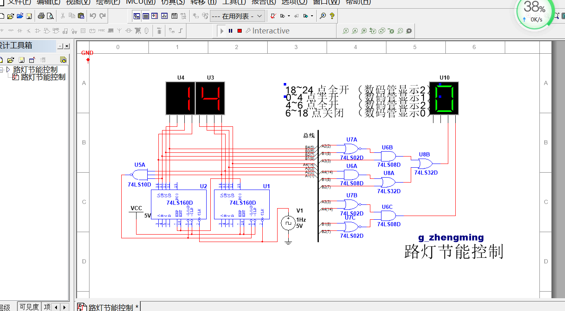Select the 路灯节能控制 * document tab
The image size is (565, 311).
108,307
